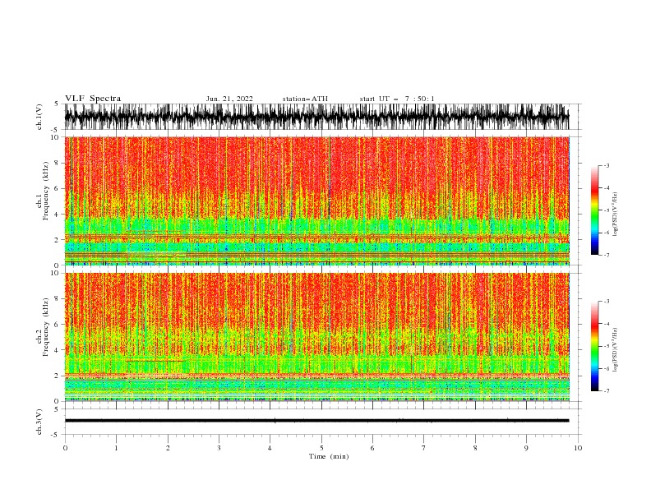Click the "ch.1(V)" waveform axis label

[39, 117]
